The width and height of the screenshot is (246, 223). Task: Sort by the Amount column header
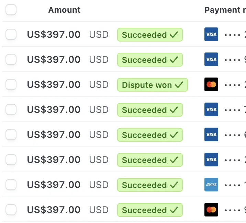64,10
